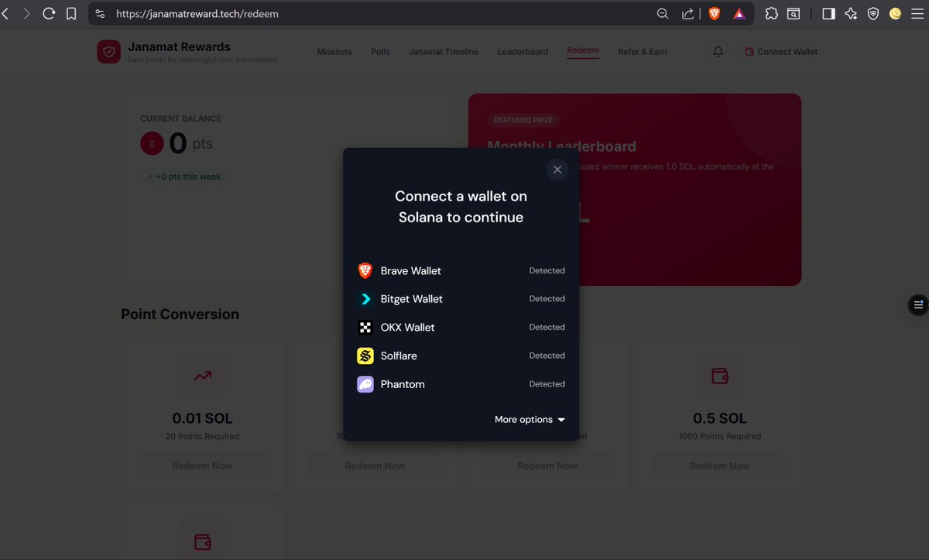Click the wallet icon above 0.5 SOL
929x560 pixels.
click(720, 376)
